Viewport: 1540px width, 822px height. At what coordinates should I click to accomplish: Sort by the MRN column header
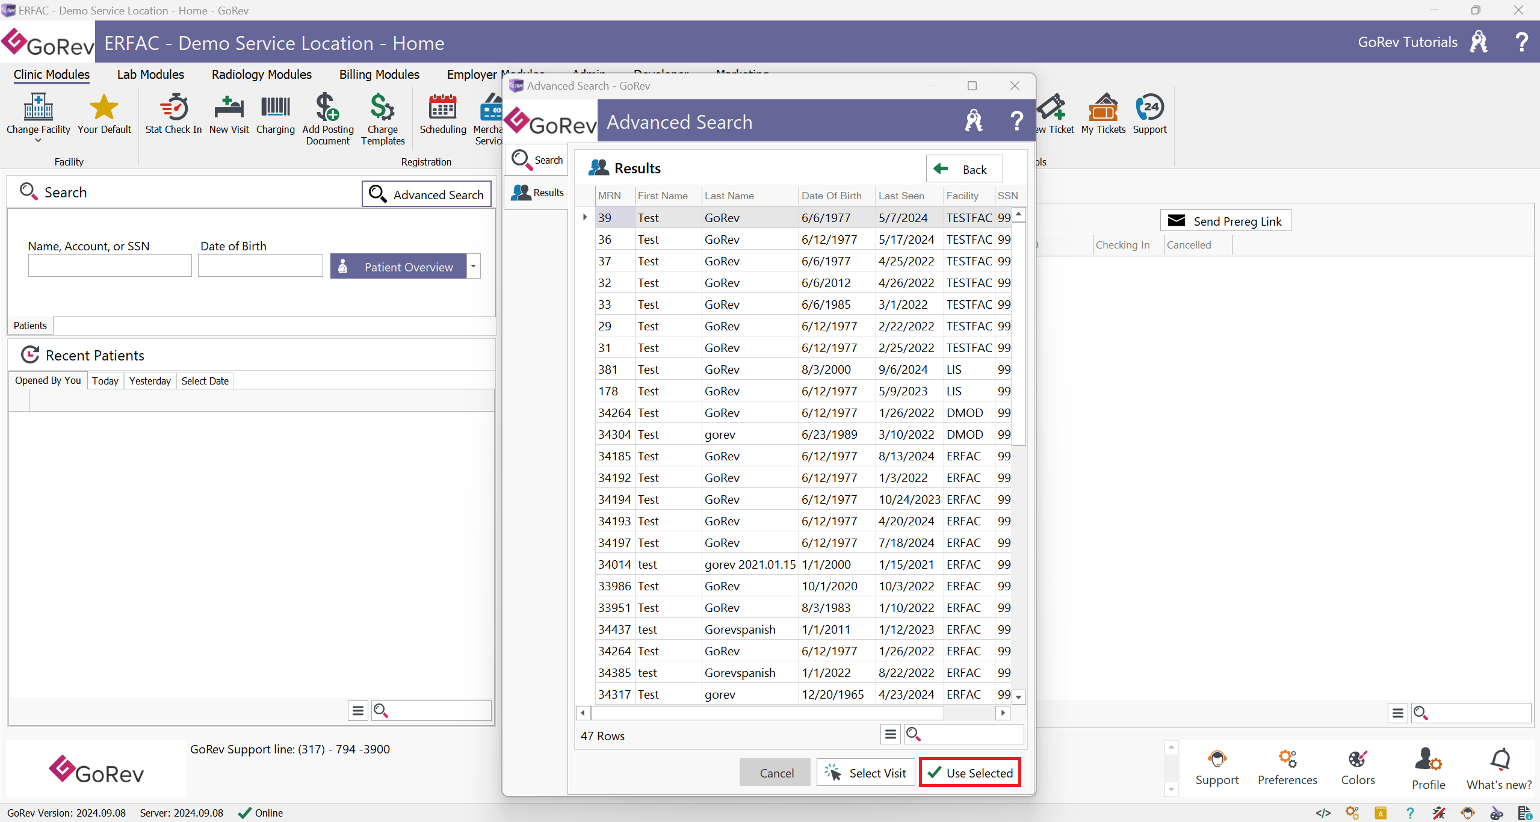coord(614,196)
